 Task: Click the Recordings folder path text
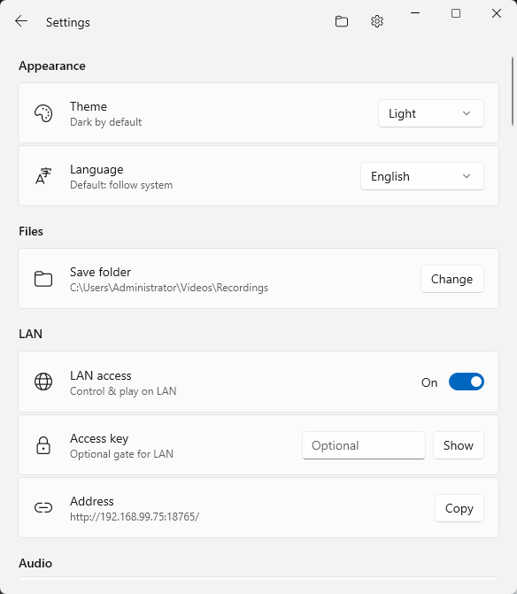[169, 288]
